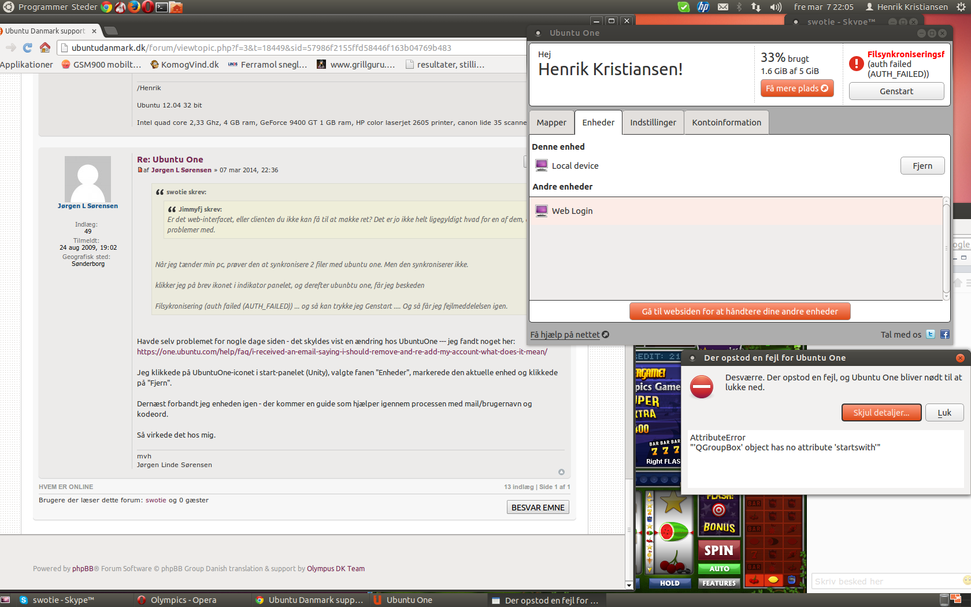Click the Genstart button
The width and height of the screenshot is (971, 607).
click(x=896, y=91)
